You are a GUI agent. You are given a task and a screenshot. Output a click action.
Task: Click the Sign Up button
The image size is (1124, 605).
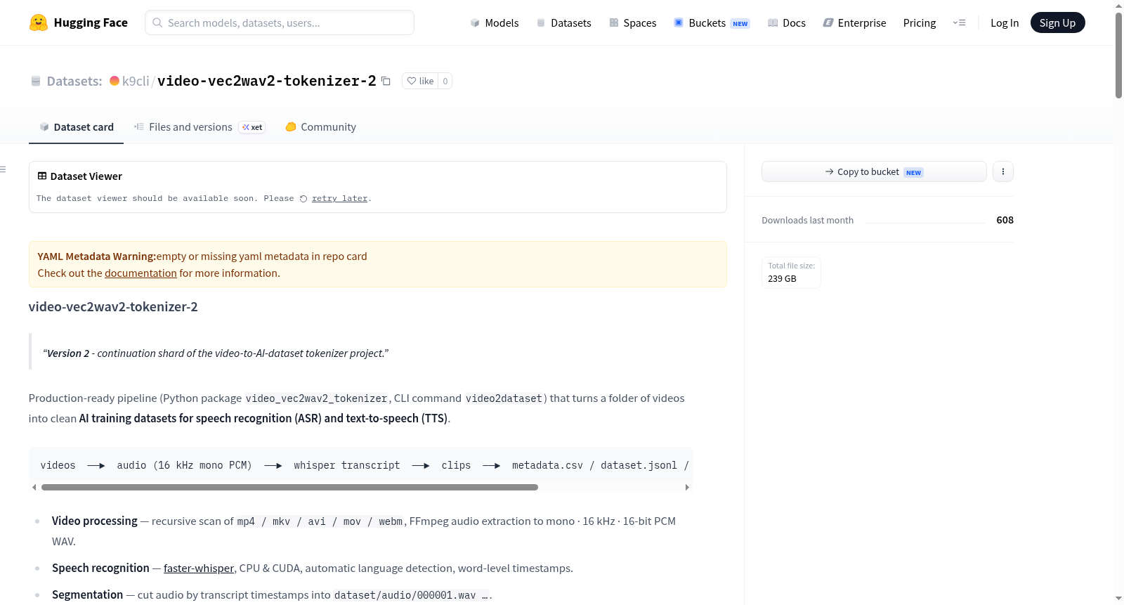click(1057, 22)
